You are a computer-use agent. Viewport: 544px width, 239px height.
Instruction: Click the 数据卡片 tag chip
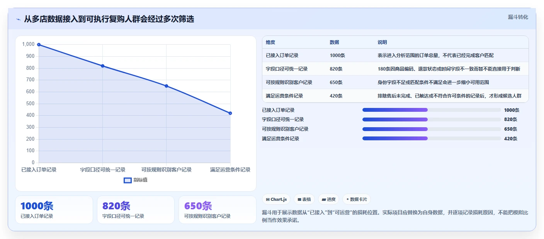pyautogui.click(x=356, y=199)
